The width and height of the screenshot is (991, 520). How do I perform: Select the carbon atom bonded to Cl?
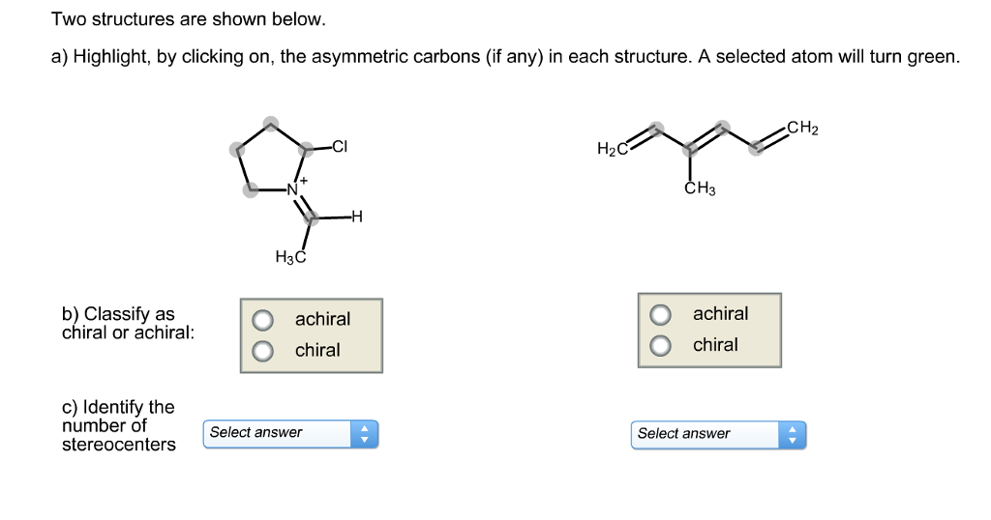click(x=307, y=150)
